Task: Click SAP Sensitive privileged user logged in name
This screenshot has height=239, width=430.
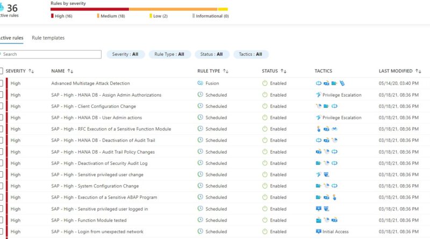Action: (99, 209)
